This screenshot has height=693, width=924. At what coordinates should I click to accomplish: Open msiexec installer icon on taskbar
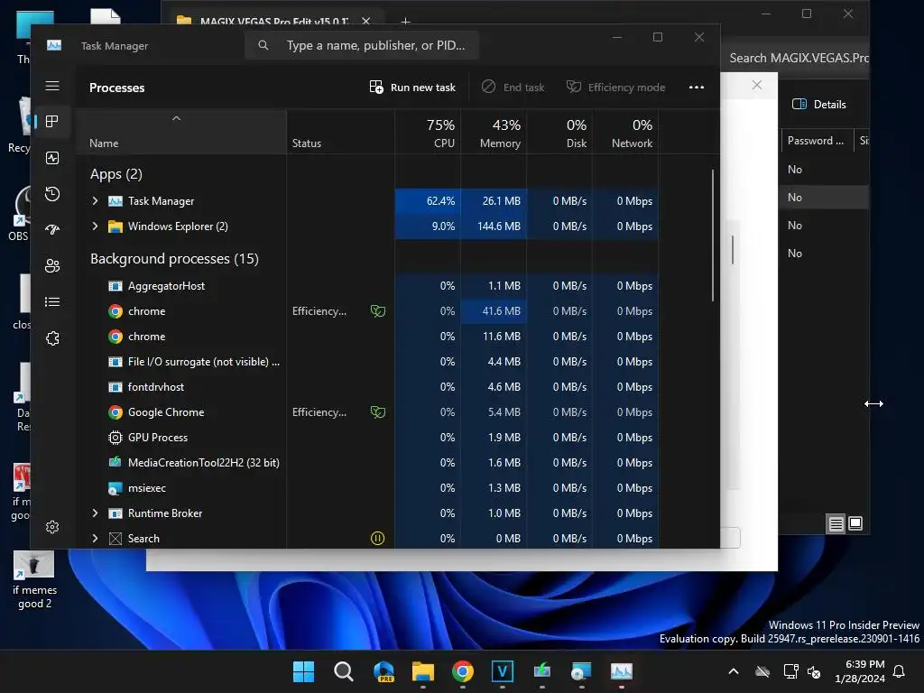pos(582,671)
